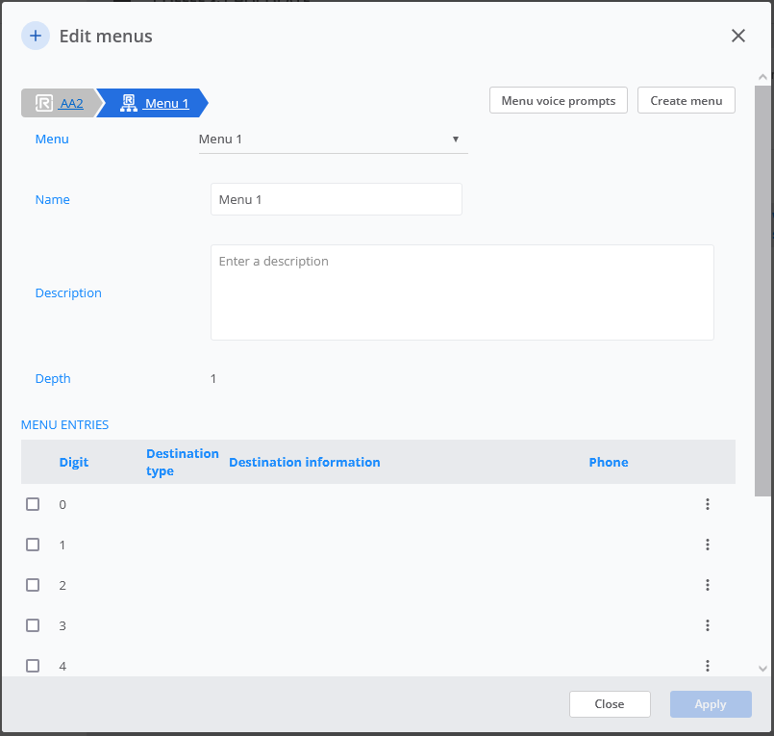This screenshot has height=736, width=774.
Task: Go to AA2 in the breadcrumb
Action: click(71, 103)
